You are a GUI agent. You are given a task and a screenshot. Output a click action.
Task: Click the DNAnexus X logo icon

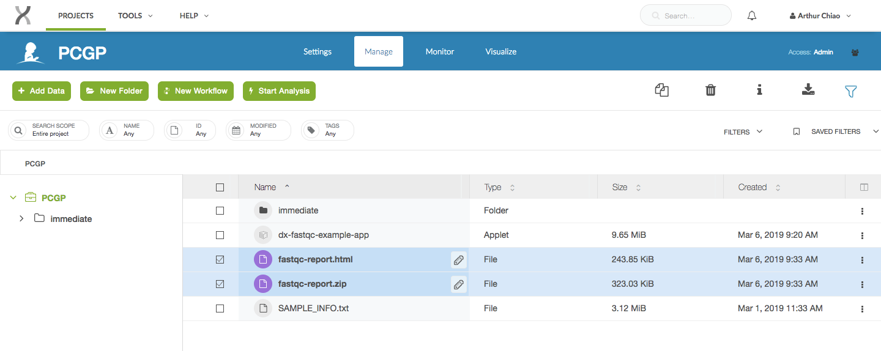click(x=23, y=15)
